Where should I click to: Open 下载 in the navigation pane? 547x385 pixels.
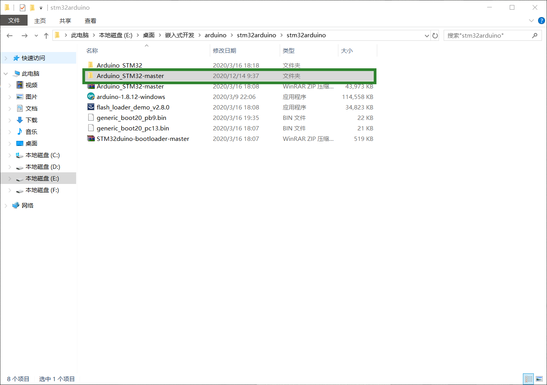coord(31,120)
